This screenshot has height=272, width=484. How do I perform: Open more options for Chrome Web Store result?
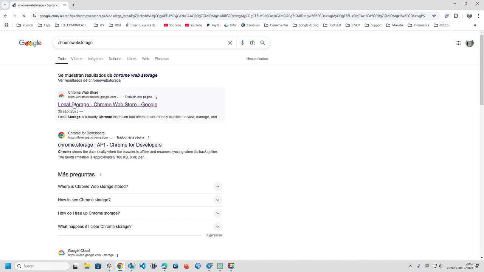pyautogui.click(x=157, y=97)
